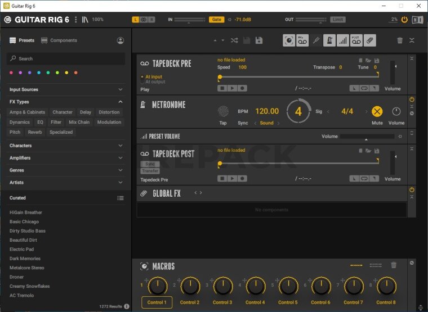Viewport: 428px width, 312px height.
Task: Click the trash icon to clear rack
Action: tap(400, 40)
